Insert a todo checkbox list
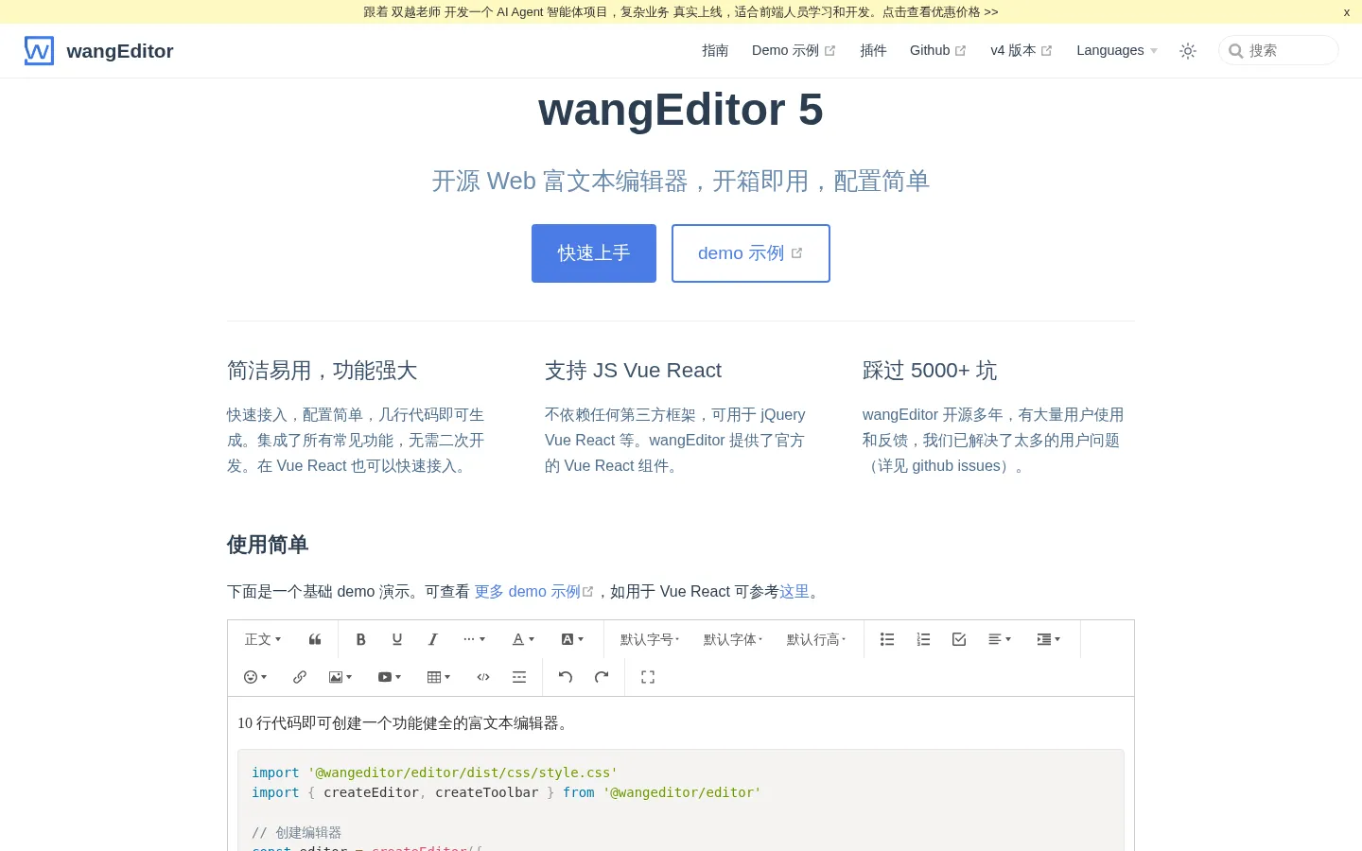1362x851 pixels. point(959,639)
